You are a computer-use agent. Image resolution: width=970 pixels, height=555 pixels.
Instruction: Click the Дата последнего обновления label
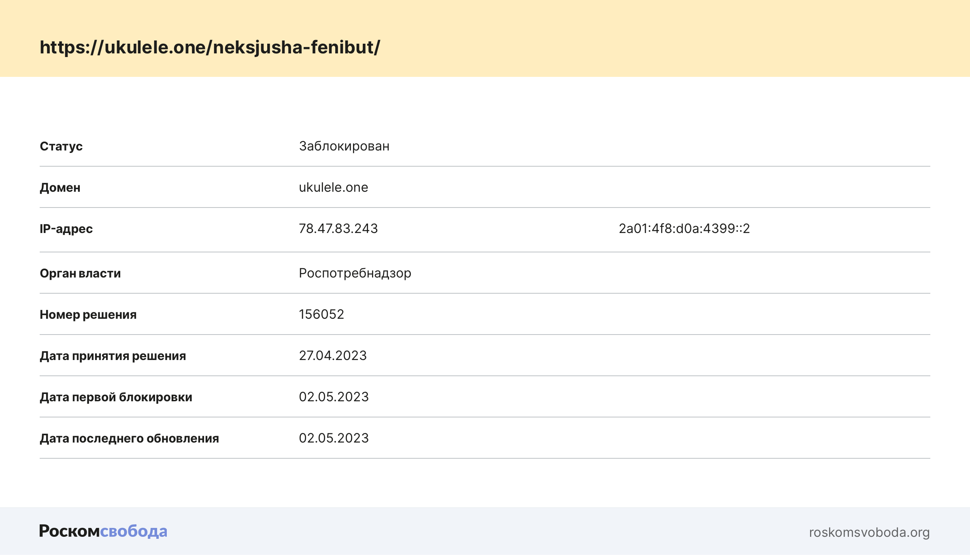[129, 438]
